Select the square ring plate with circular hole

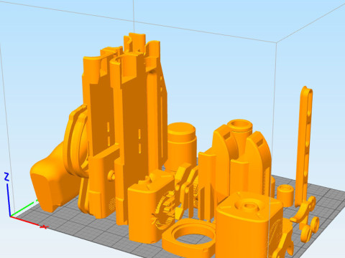click(x=189, y=238)
